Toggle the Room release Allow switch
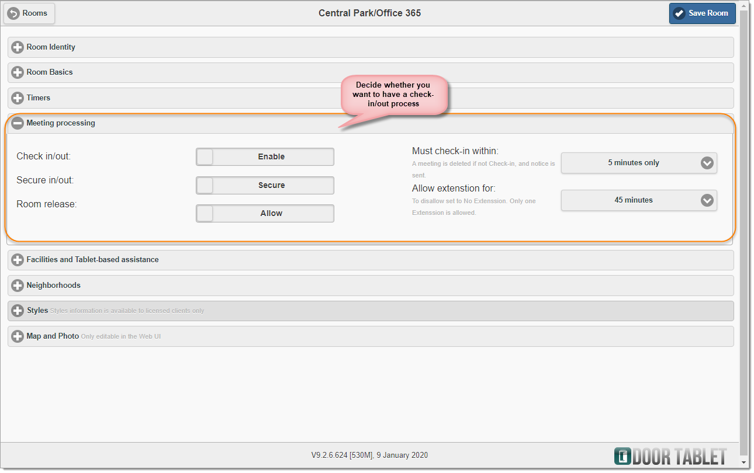Image resolution: width=754 pixels, height=473 pixels. [x=265, y=213]
